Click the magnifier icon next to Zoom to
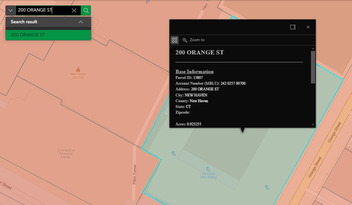 click(185, 40)
